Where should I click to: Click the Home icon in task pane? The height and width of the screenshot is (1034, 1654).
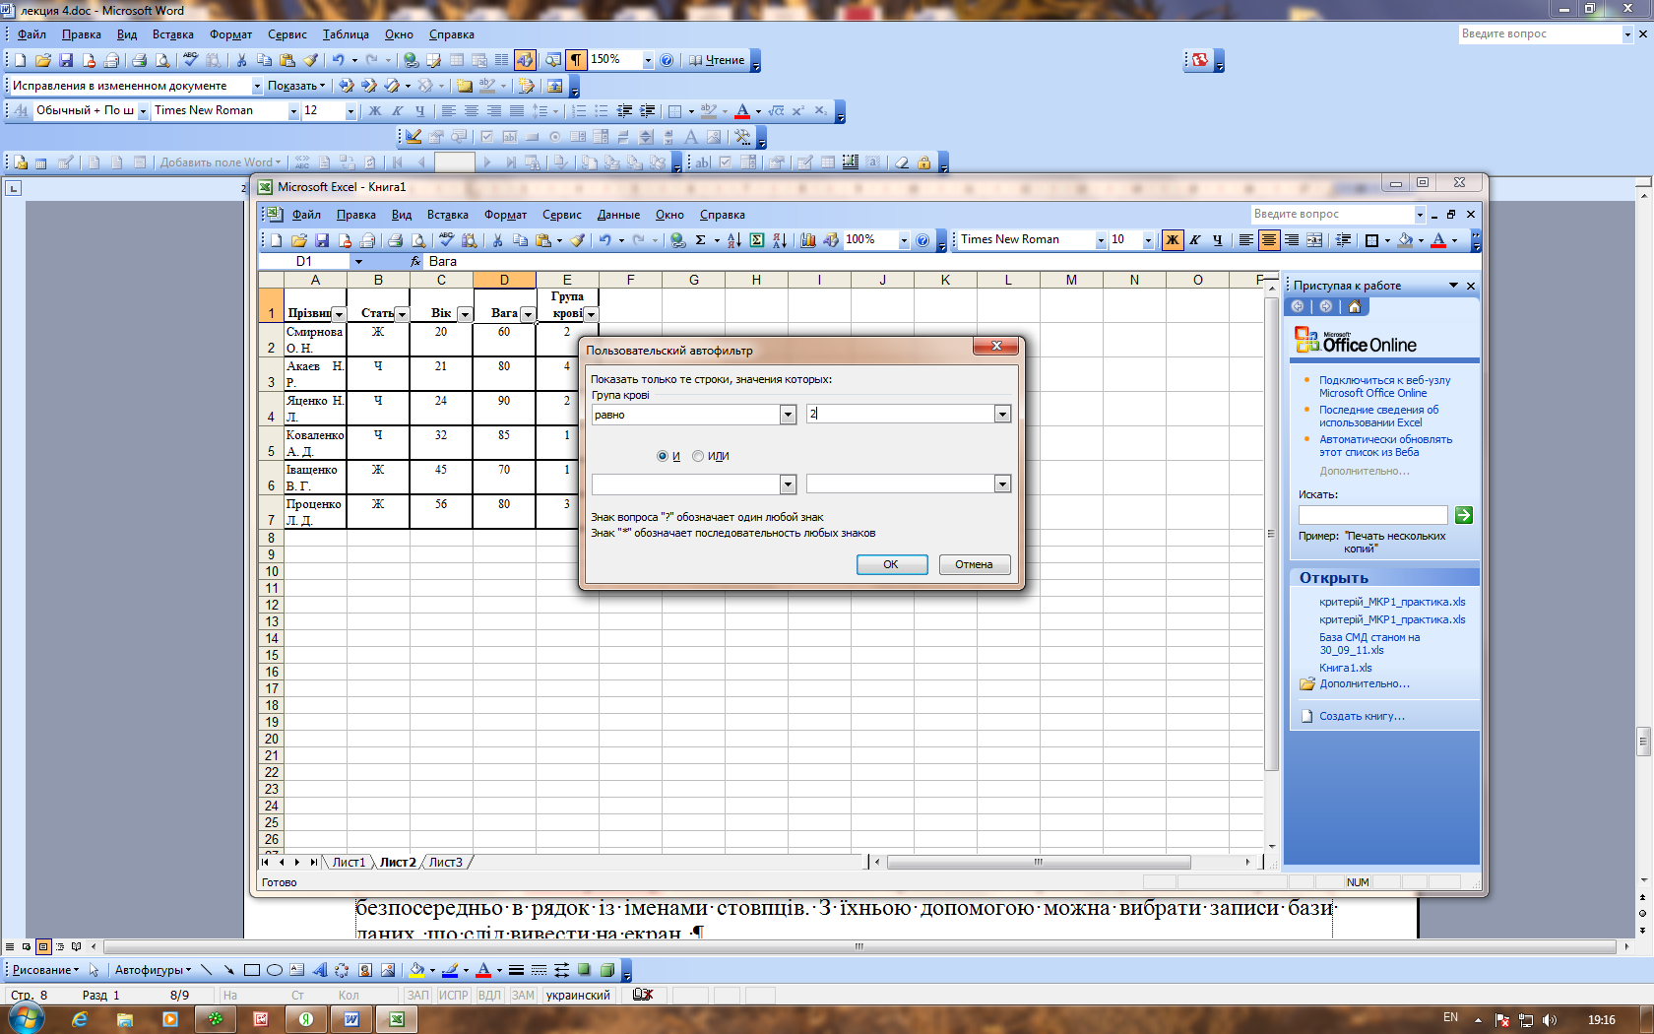click(1354, 306)
